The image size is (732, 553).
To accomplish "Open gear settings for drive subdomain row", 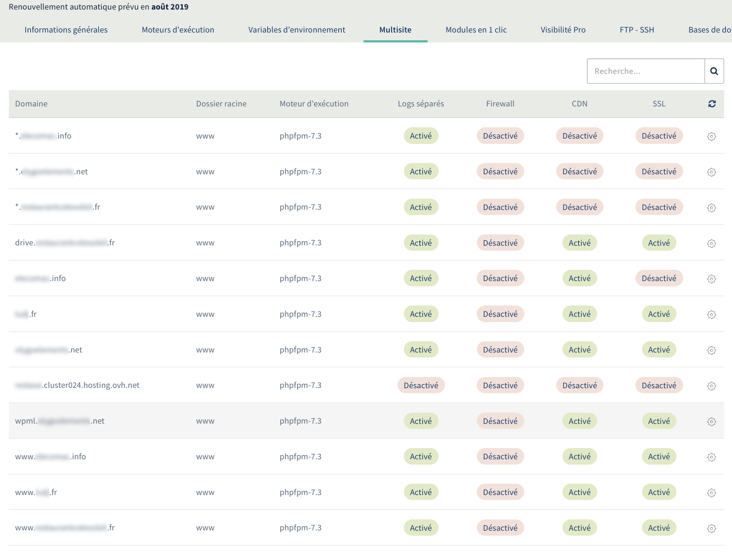I will click(x=711, y=243).
